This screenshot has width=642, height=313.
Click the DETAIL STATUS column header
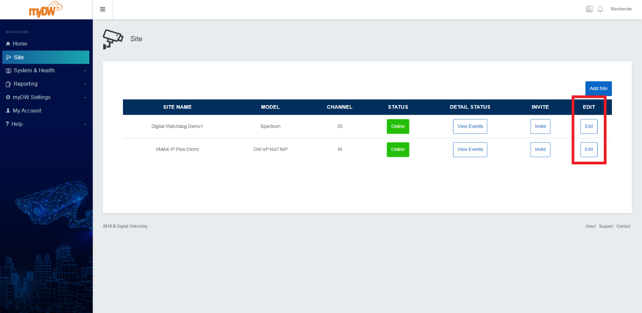(470, 107)
